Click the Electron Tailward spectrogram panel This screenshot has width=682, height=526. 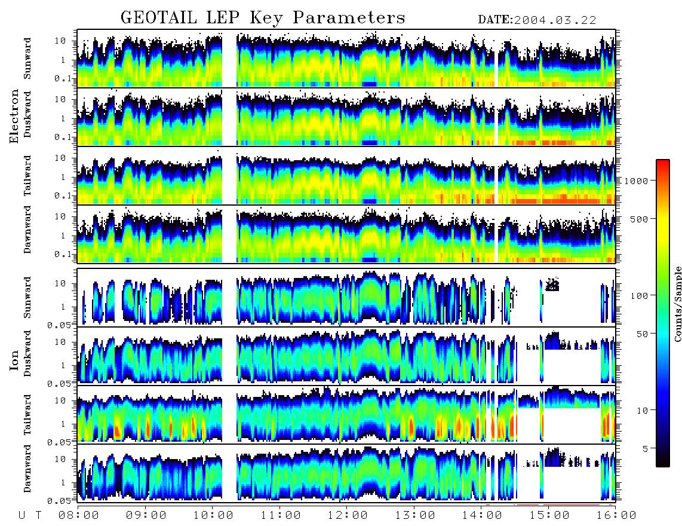coord(346,175)
